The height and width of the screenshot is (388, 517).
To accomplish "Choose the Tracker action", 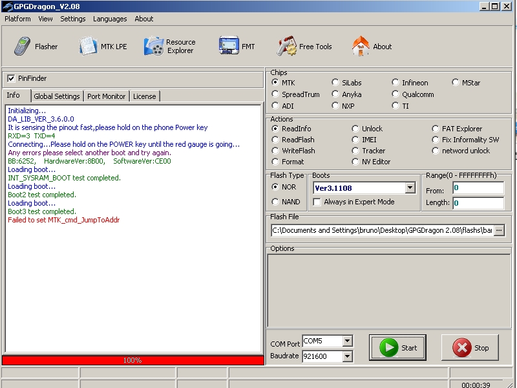I will pos(355,151).
